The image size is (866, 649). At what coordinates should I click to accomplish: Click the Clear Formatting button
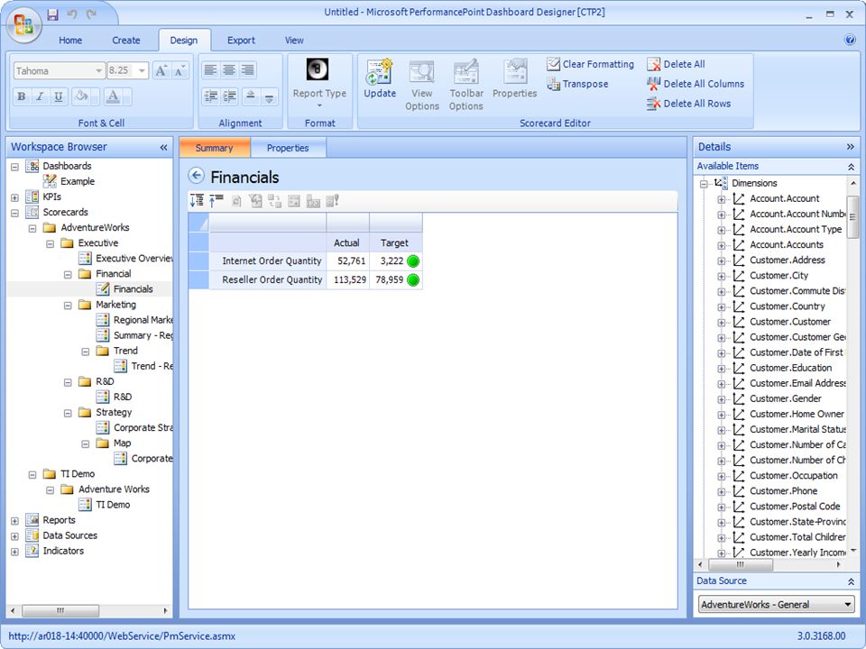(x=590, y=64)
